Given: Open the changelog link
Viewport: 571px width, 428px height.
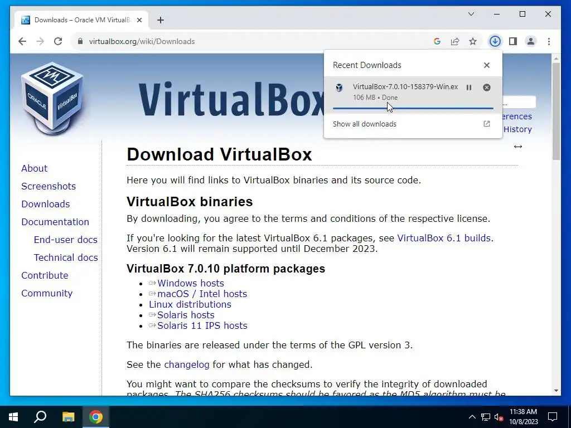Looking at the screenshot, I should pyautogui.click(x=187, y=364).
